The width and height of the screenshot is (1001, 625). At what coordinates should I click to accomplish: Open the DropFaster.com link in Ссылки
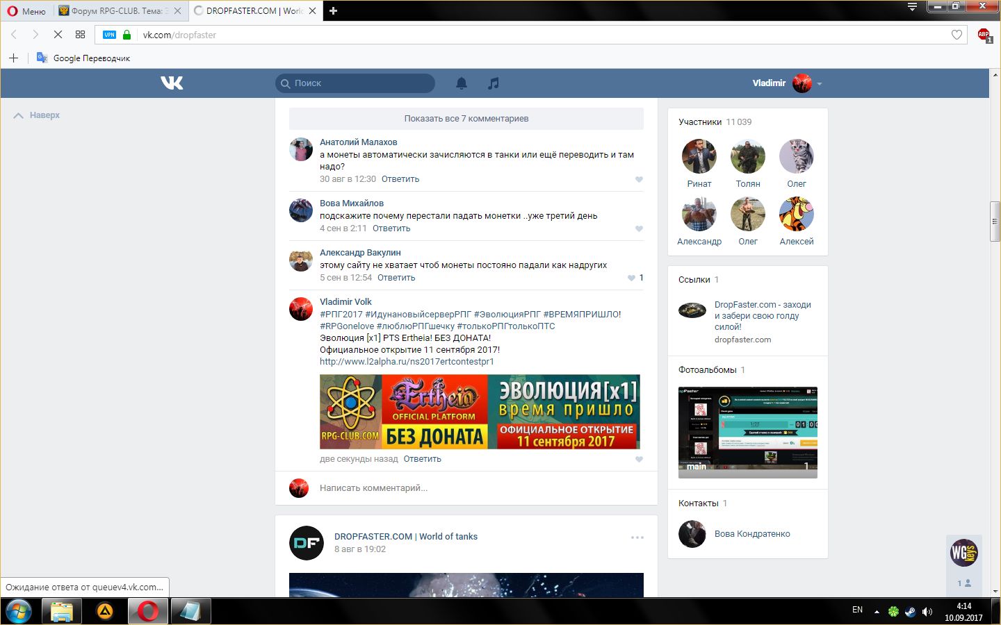click(x=763, y=316)
